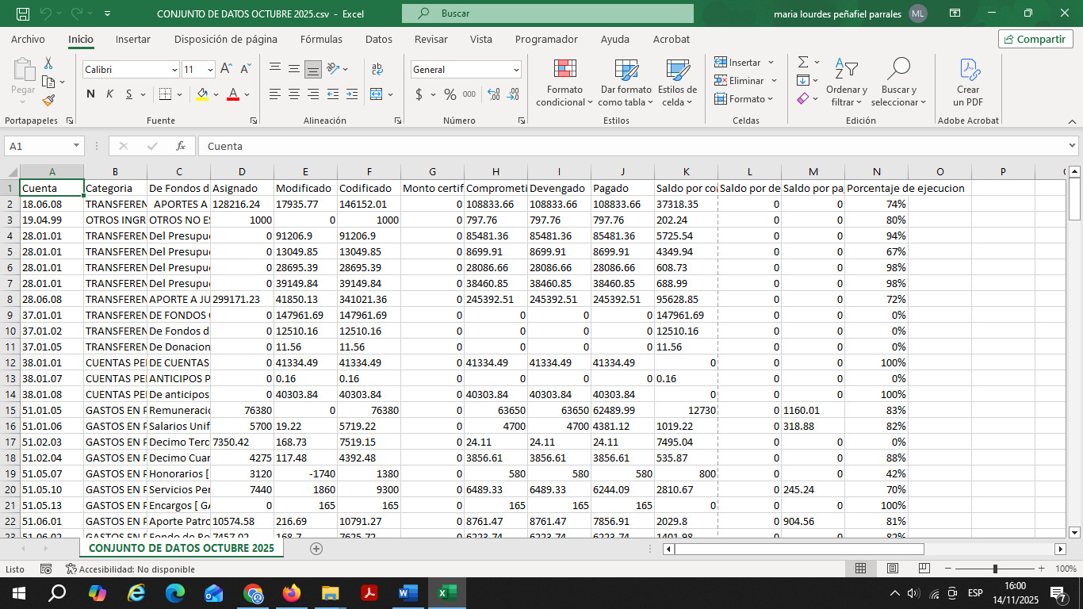1083x609 pixels.
Task: Click the insert function fx icon
Action: point(181,146)
